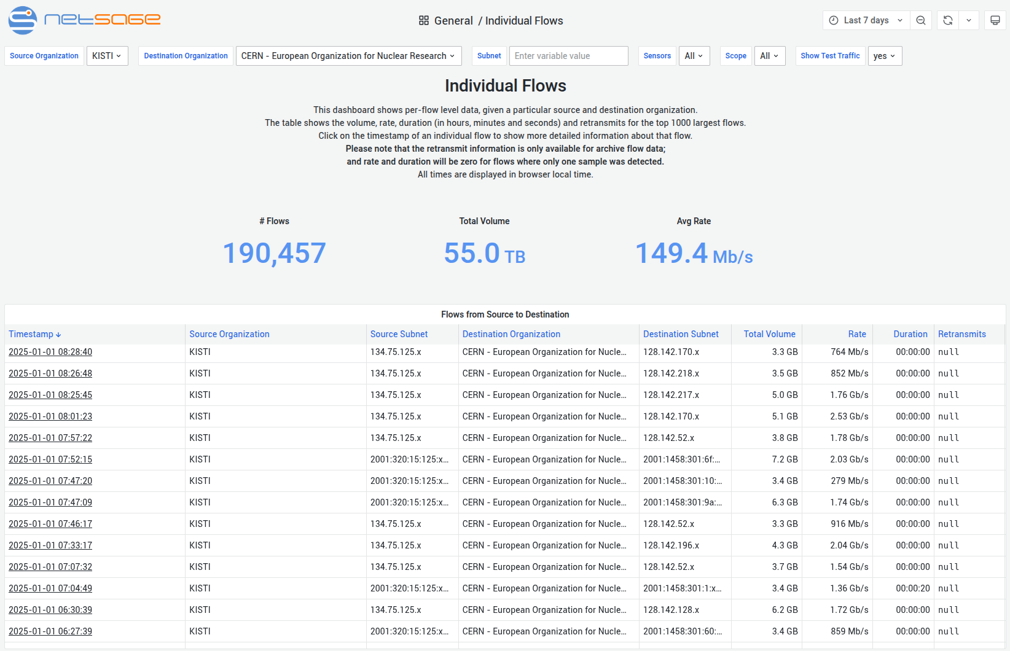
Task: Open the Show Test Traffic yes dropdown
Action: [885, 56]
